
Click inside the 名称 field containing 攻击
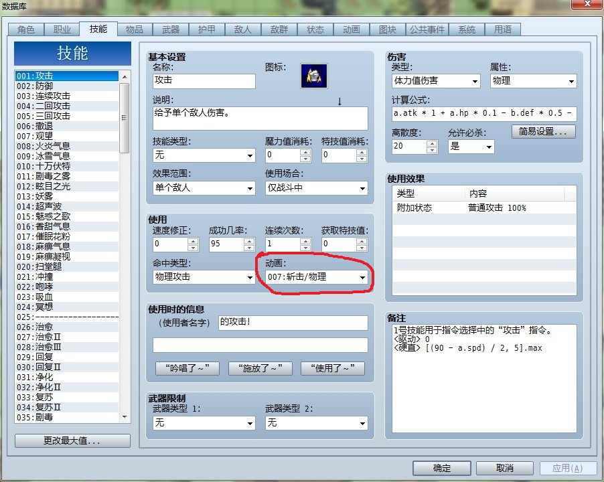click(204, 81)
